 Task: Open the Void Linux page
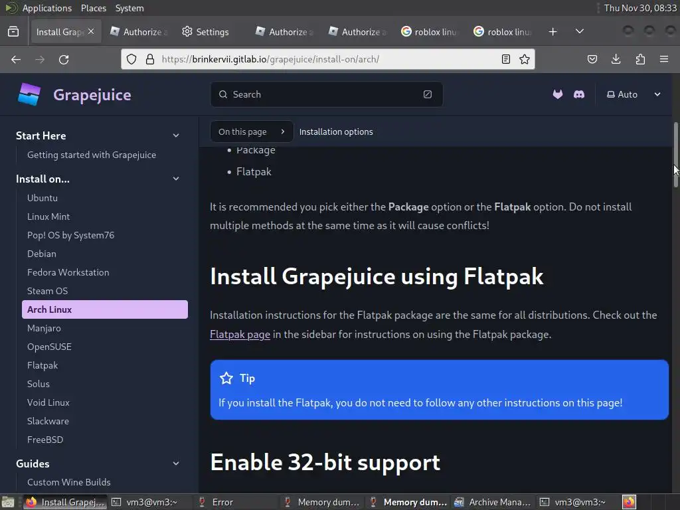[48, 403]
